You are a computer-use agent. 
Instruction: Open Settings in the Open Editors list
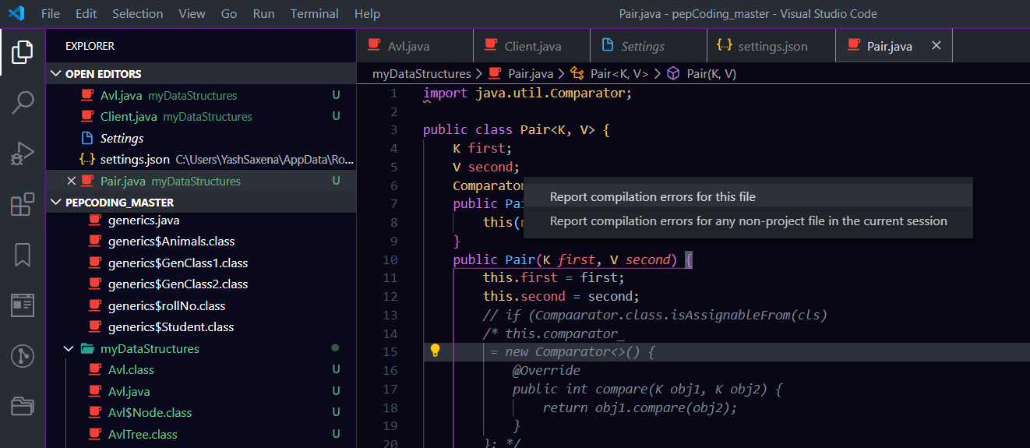(201, 138)
